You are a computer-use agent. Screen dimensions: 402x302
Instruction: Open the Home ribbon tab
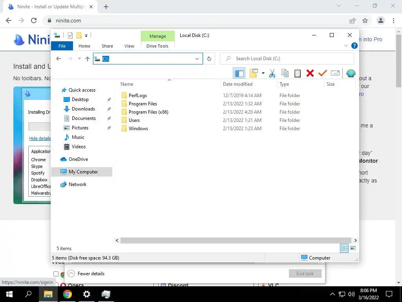click(x=84, y=46)
